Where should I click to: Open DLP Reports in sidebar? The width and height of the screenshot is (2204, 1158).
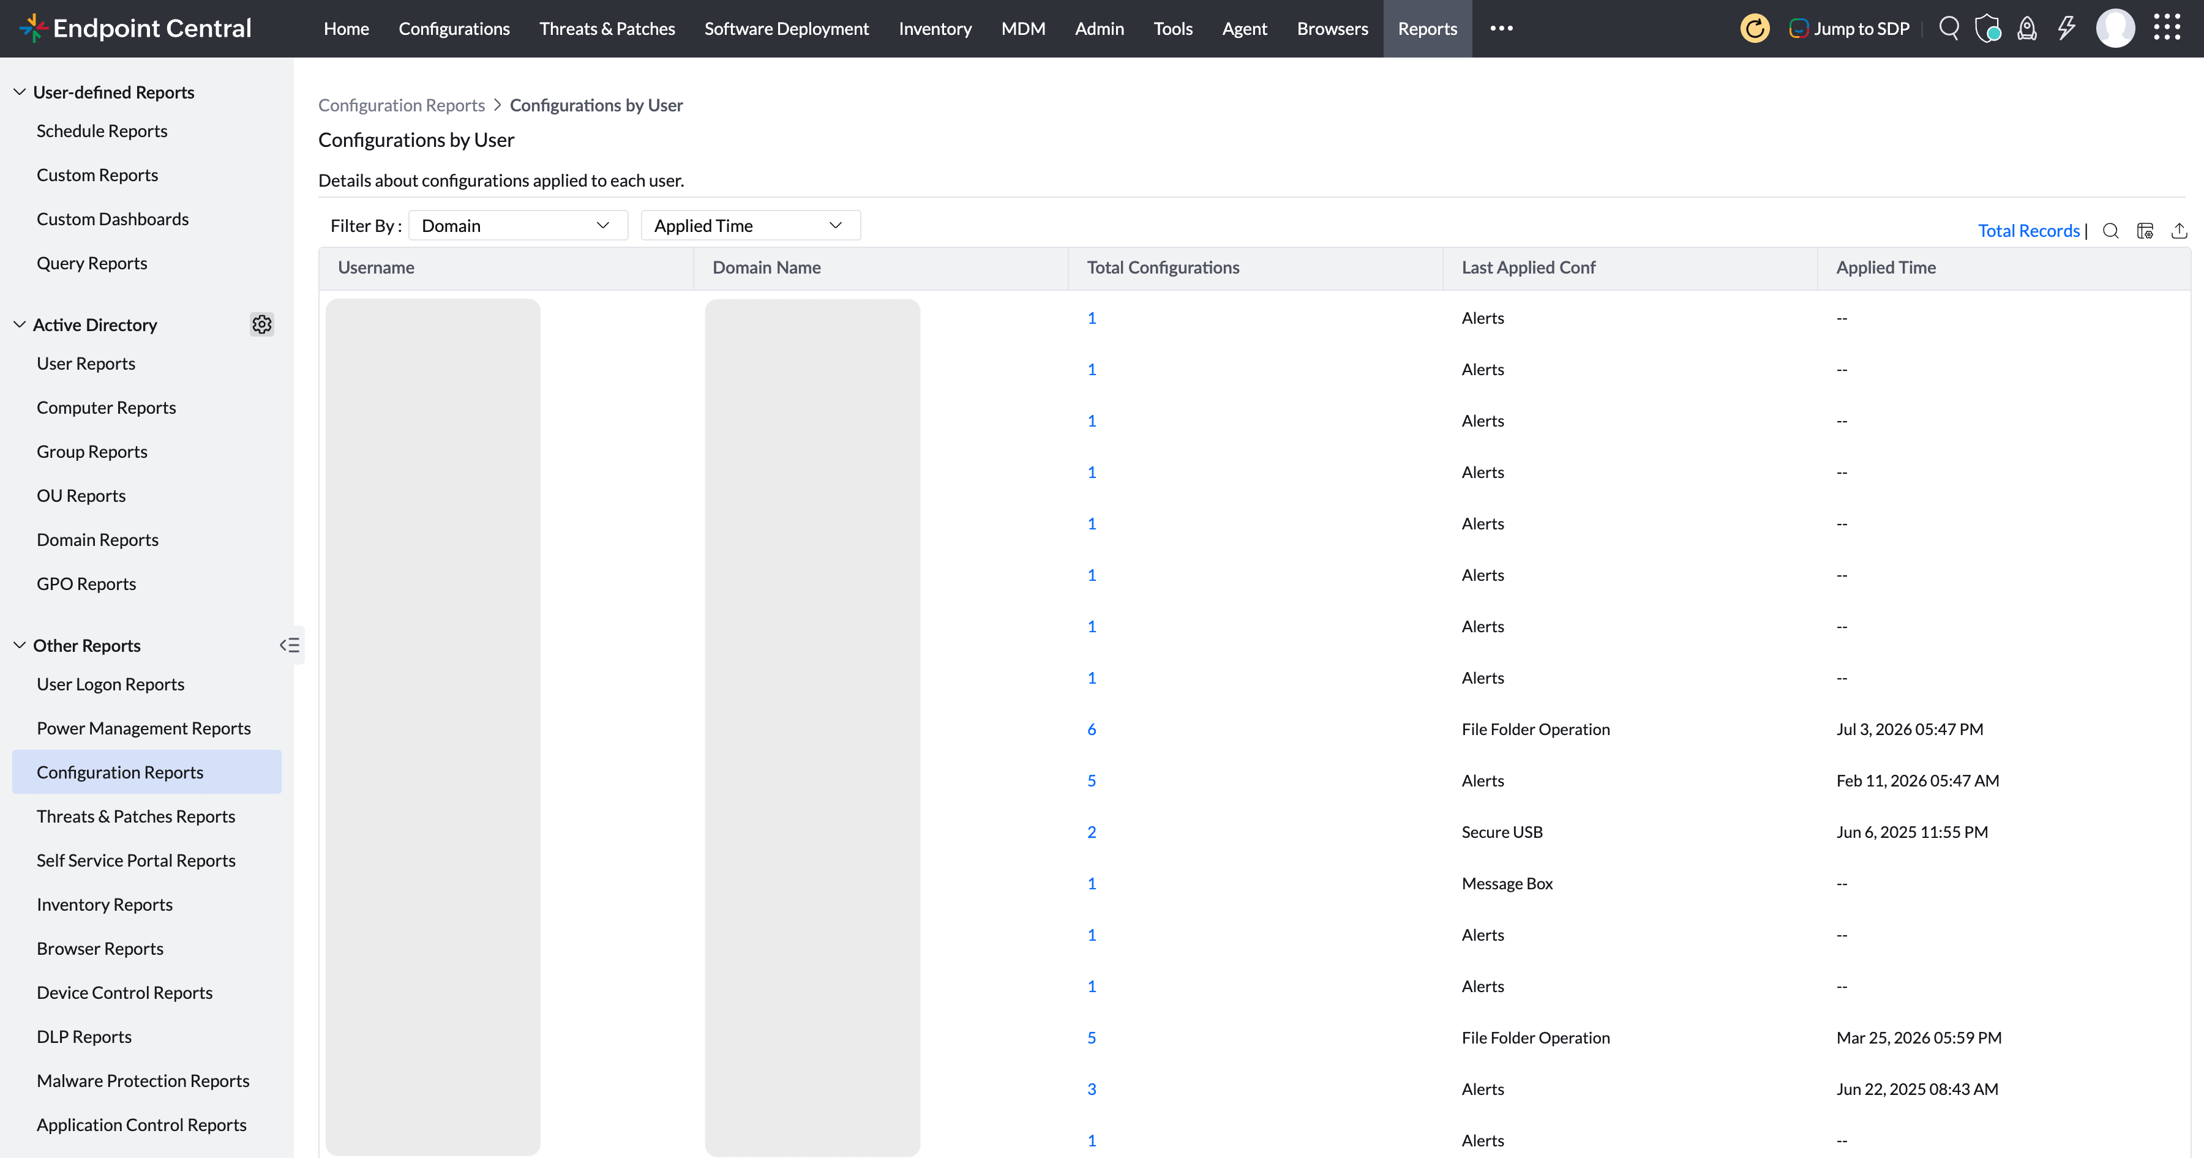[84, 1037]
